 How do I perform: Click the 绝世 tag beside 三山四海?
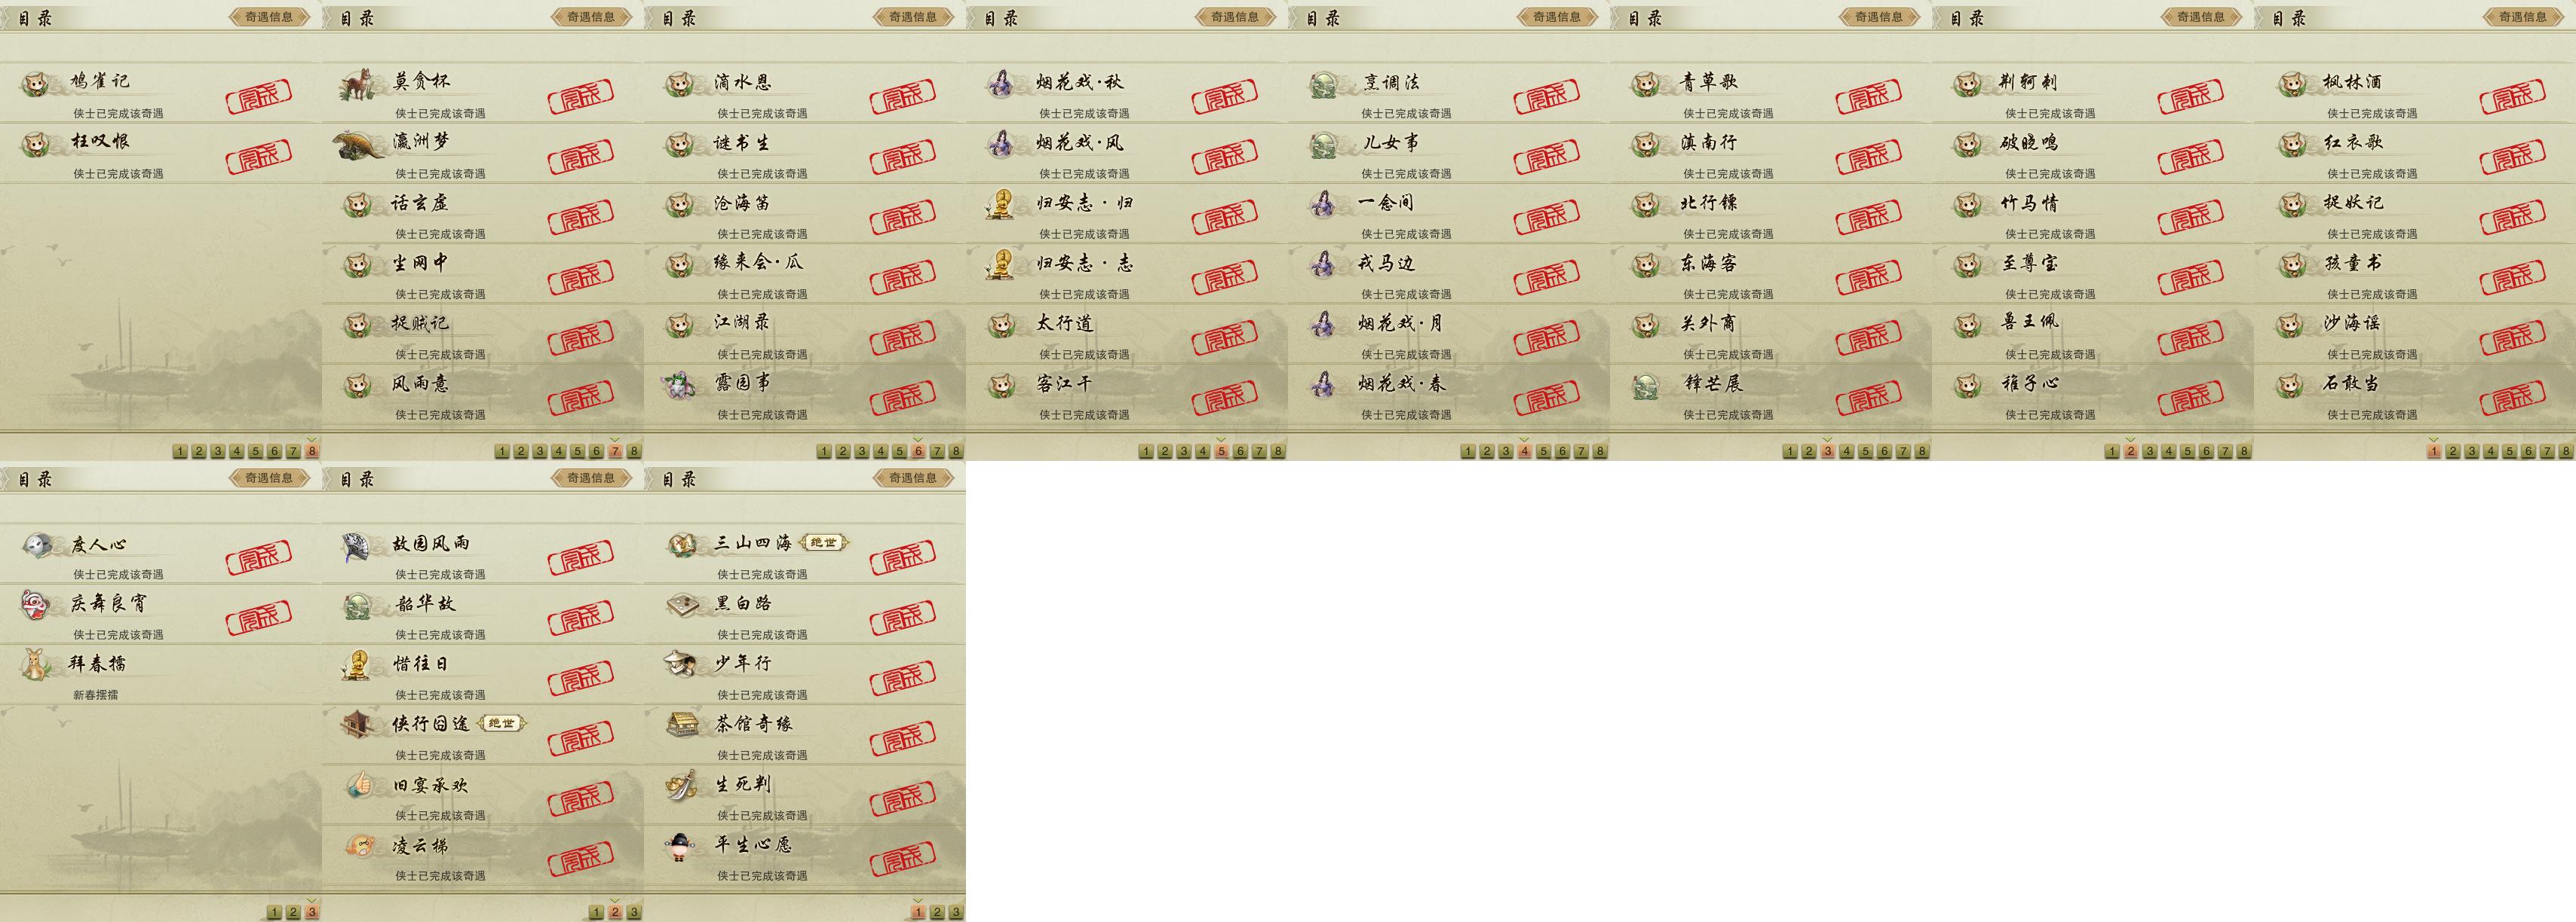[x=824, y=542]
